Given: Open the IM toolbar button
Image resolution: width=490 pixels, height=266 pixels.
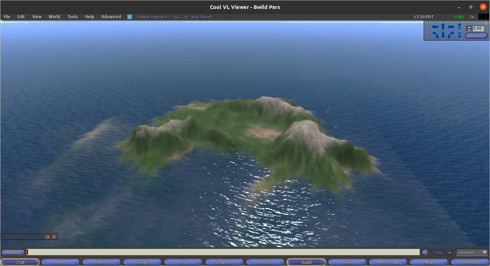Looking at the screenshot, I should [61, 262].
